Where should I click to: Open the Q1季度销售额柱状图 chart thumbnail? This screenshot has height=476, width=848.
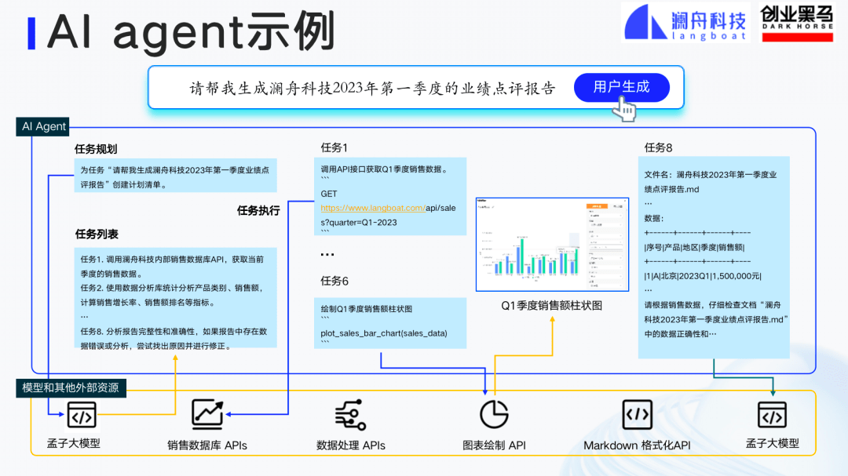point(551,243)
